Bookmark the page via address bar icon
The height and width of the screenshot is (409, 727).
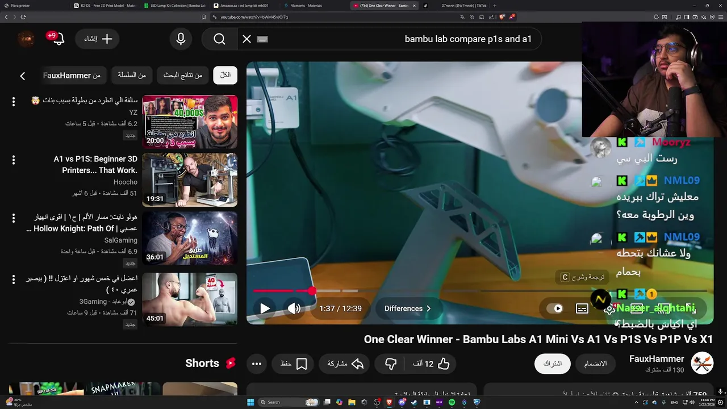(203, 17)
